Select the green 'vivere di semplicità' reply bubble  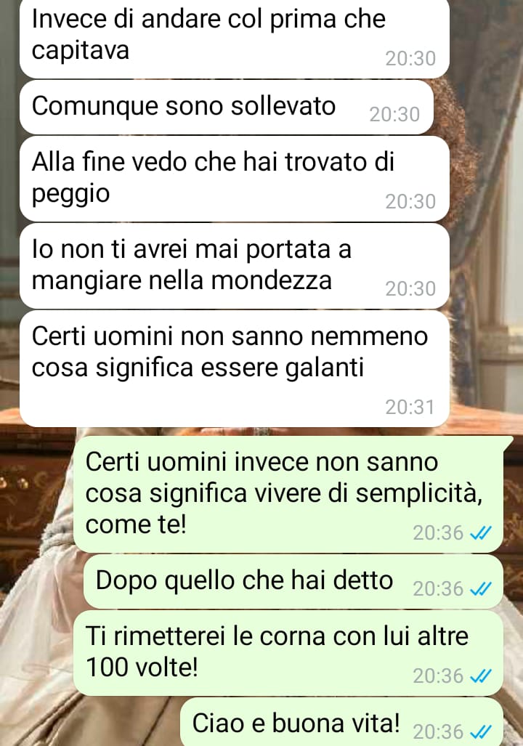[x=288, y=494]
